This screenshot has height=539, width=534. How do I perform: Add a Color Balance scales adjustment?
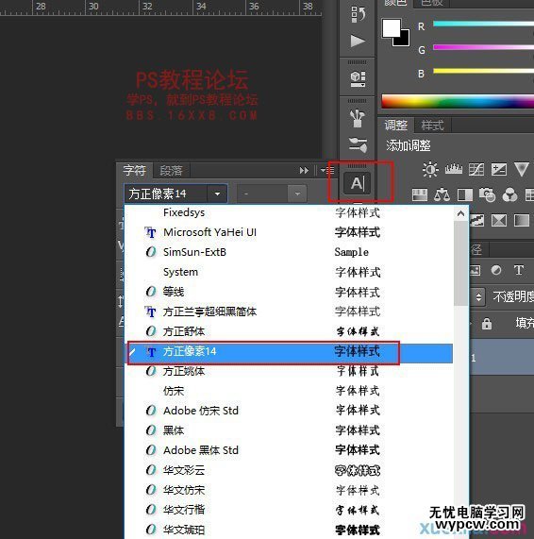tap(442, 194)
